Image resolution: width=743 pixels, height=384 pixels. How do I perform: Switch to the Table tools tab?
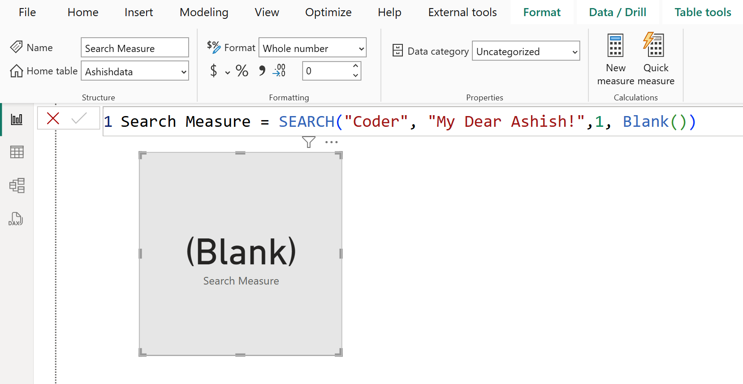702,12
